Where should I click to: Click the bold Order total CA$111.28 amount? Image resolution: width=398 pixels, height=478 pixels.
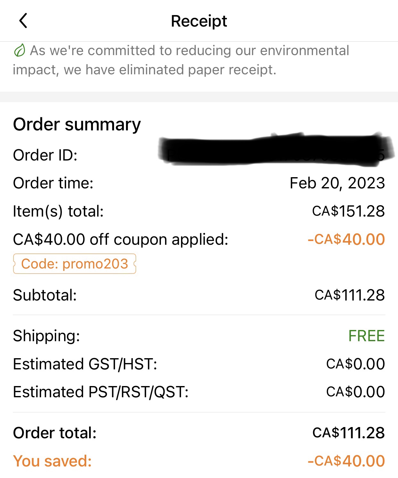(349, 433)
